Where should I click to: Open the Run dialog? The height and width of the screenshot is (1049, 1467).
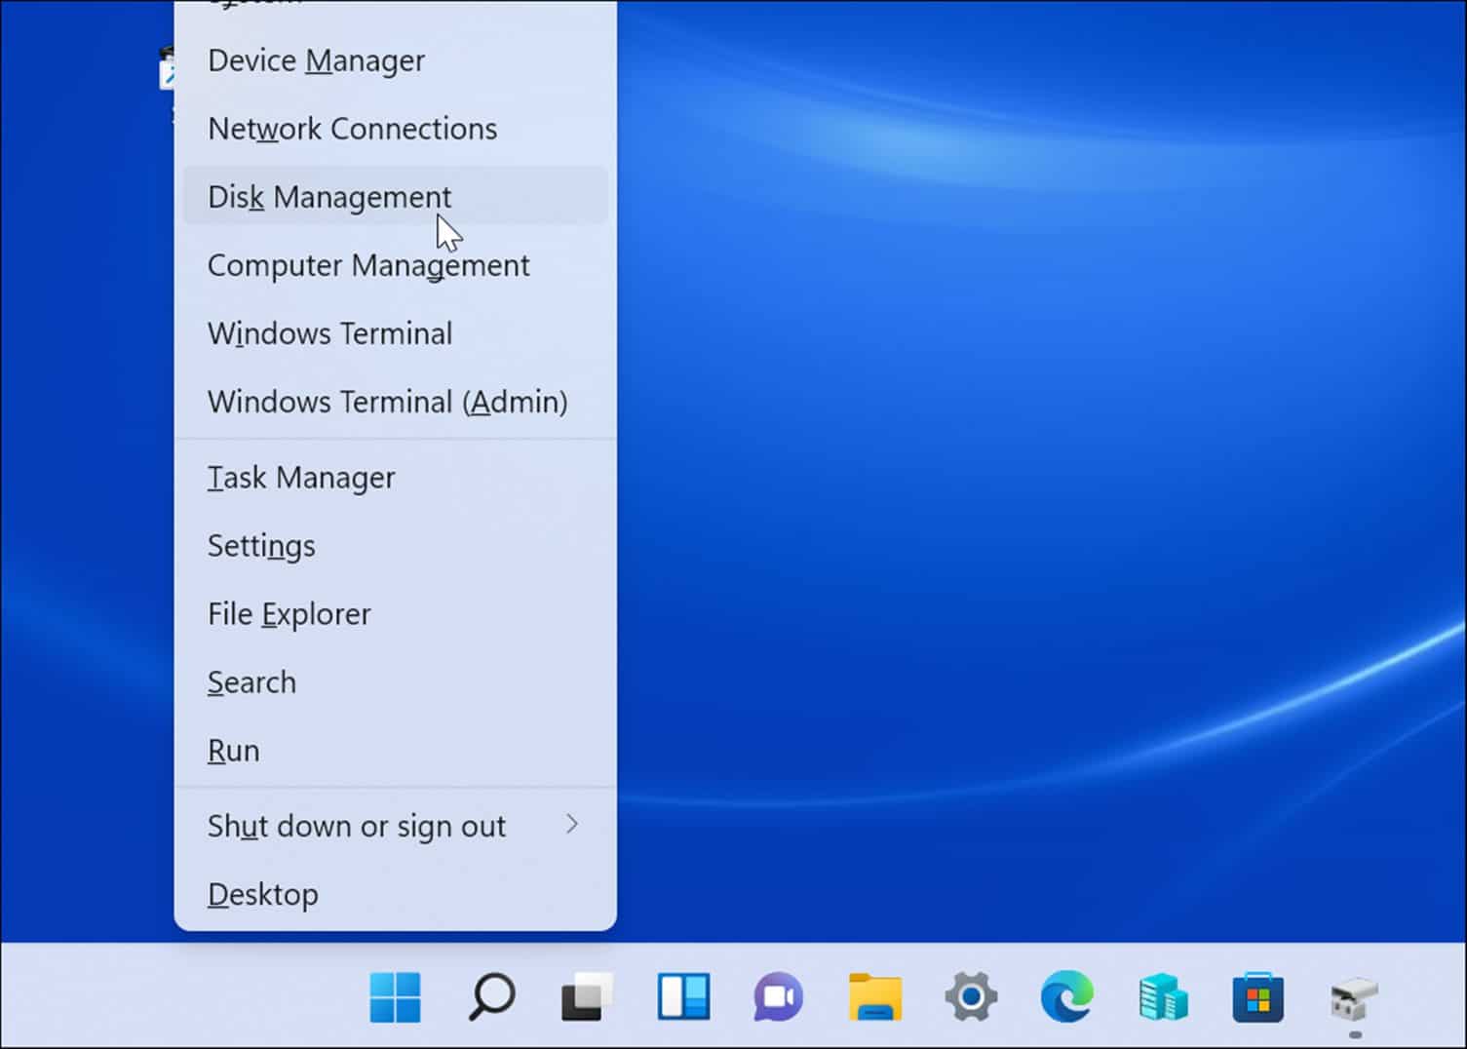click(x=232, y=749)
